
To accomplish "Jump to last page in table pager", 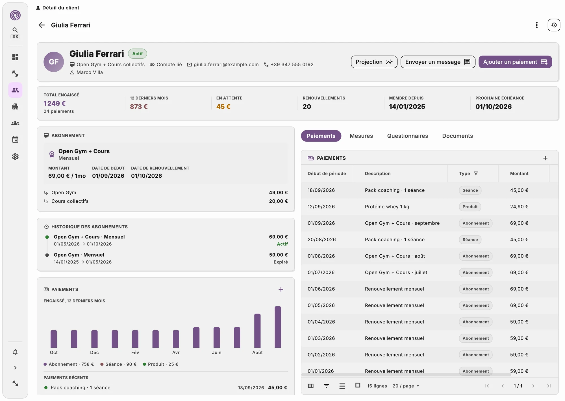I will click(549, 386).
